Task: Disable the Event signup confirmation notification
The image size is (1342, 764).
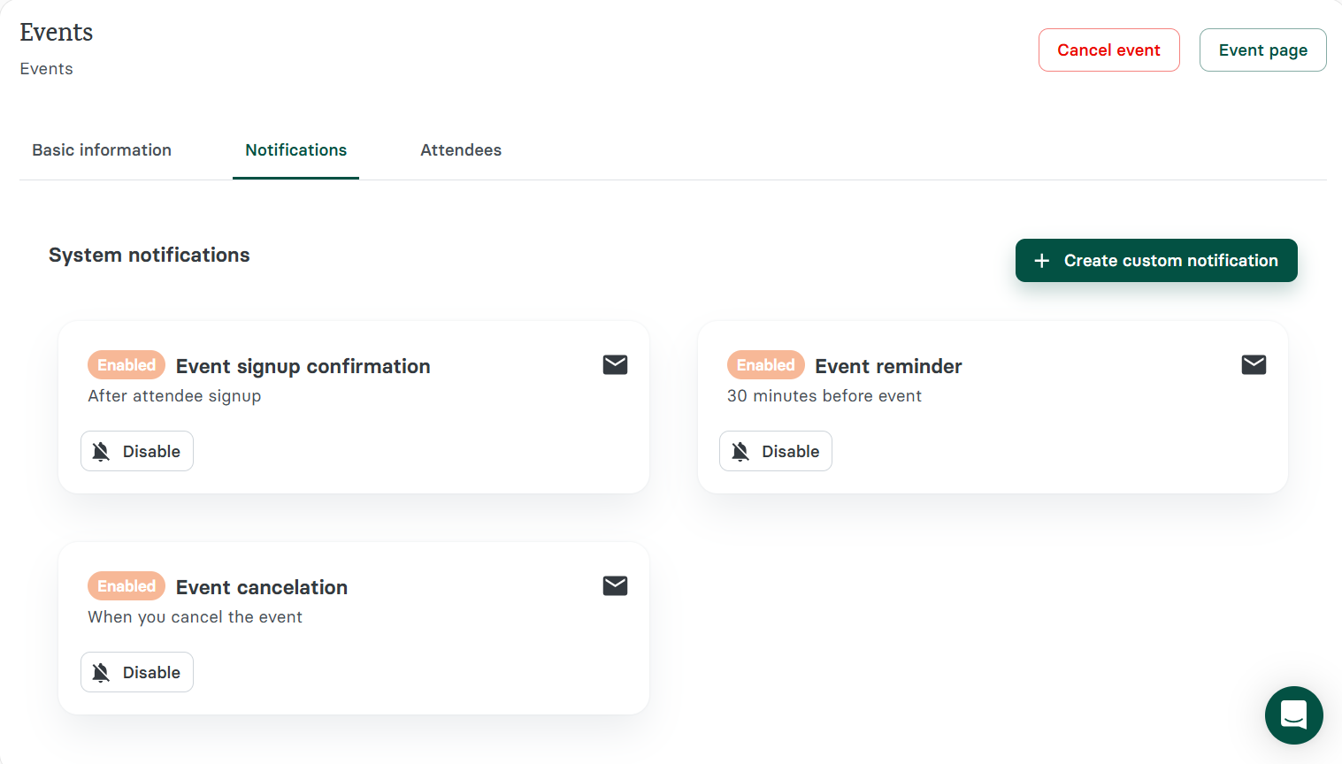Action: pyautogui.click(x=136, y=451)
